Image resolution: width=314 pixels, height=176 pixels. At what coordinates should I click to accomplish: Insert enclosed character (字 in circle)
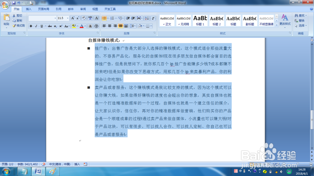click(x=96, y=26)
